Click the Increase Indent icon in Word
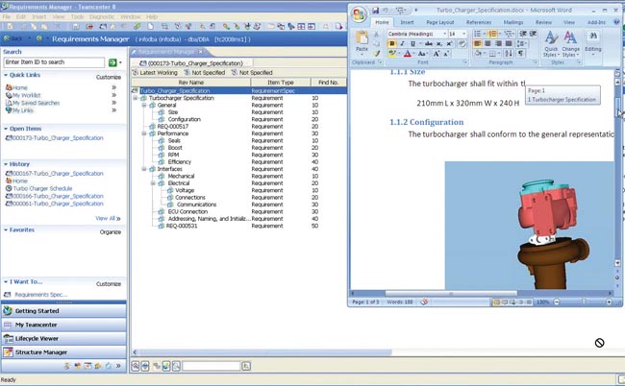Image resolution: width=625 pixels, height=386 pixels. [533, 34]
